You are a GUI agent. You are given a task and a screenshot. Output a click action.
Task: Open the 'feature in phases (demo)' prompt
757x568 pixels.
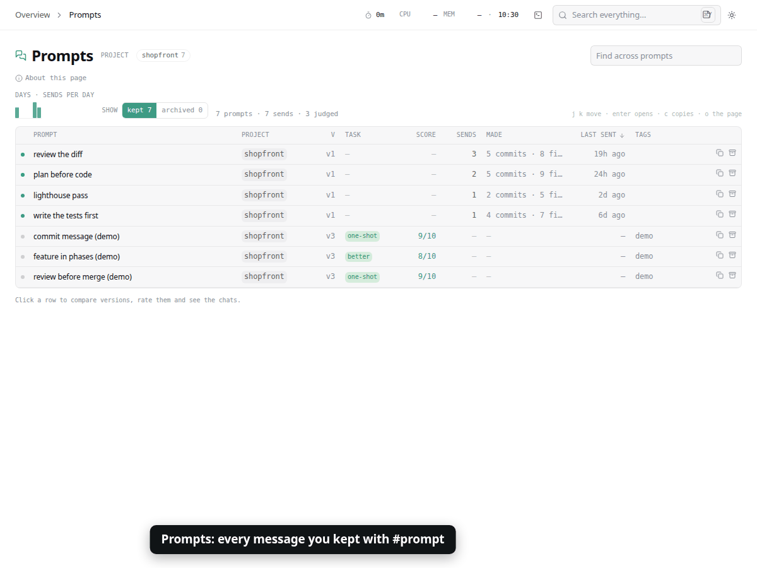tap(378, 256)
